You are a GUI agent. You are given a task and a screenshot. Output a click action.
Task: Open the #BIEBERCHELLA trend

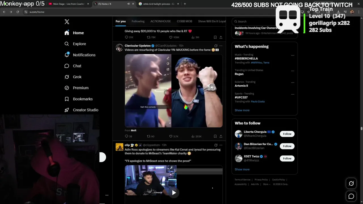pos(246,58)
